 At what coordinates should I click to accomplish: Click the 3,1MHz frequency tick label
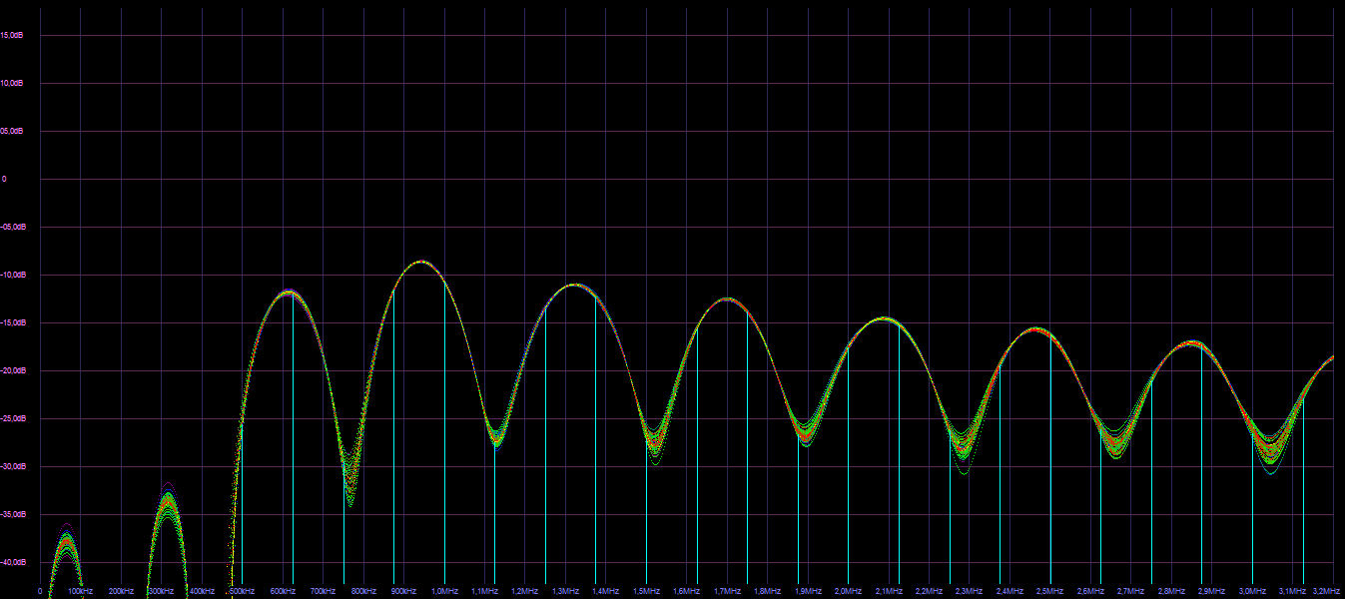(1293, 592)
